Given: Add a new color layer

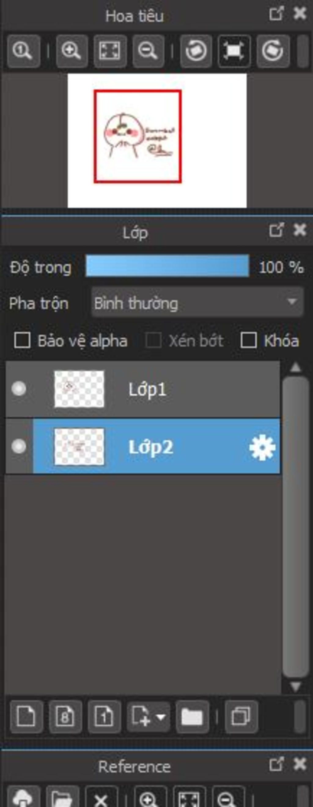Looking at the screenshot, I should [x=26, y=717].
